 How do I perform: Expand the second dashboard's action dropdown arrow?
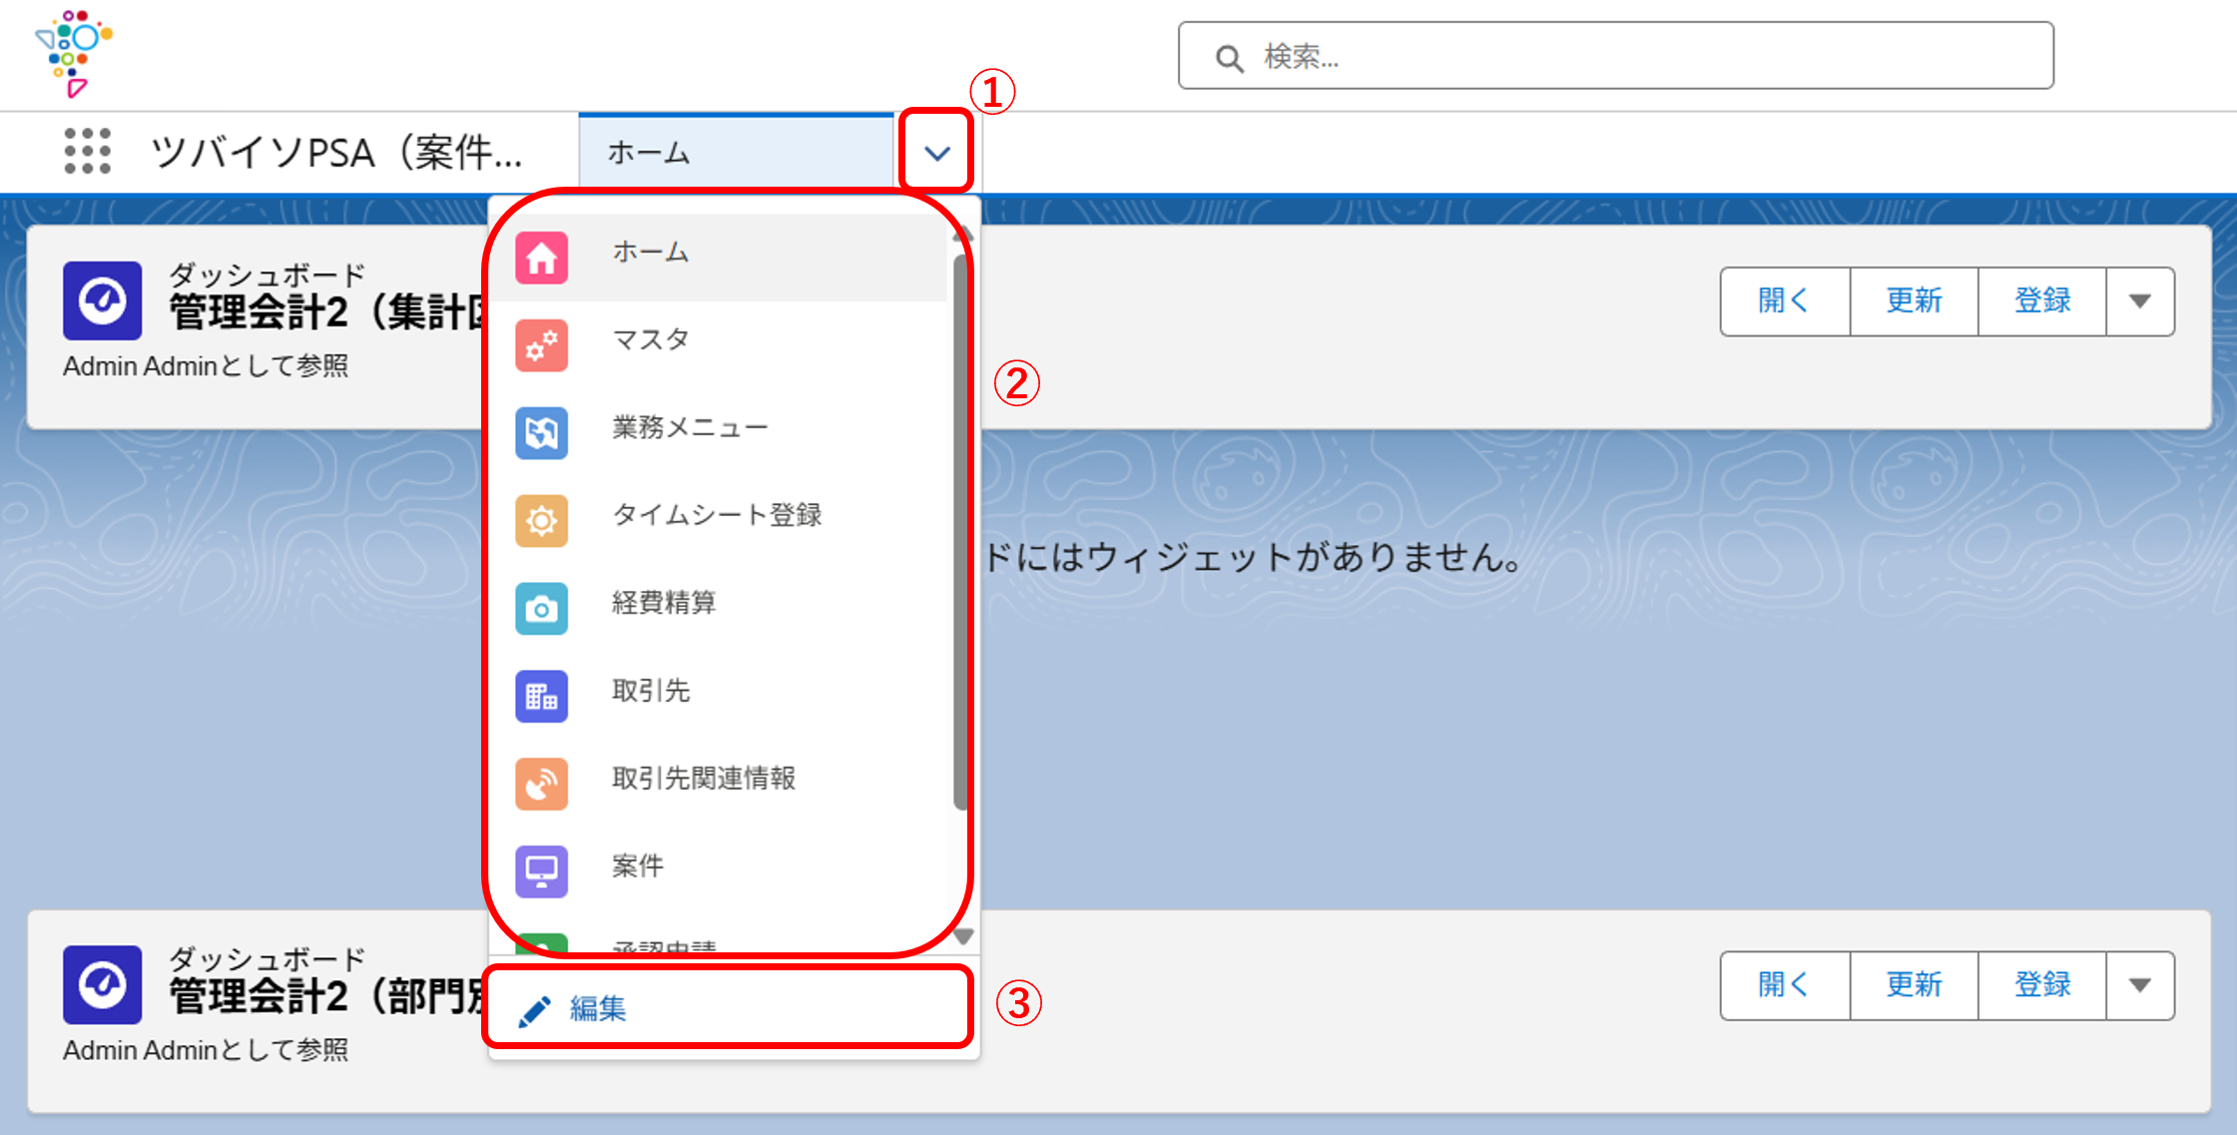(x=2140, y=985)
